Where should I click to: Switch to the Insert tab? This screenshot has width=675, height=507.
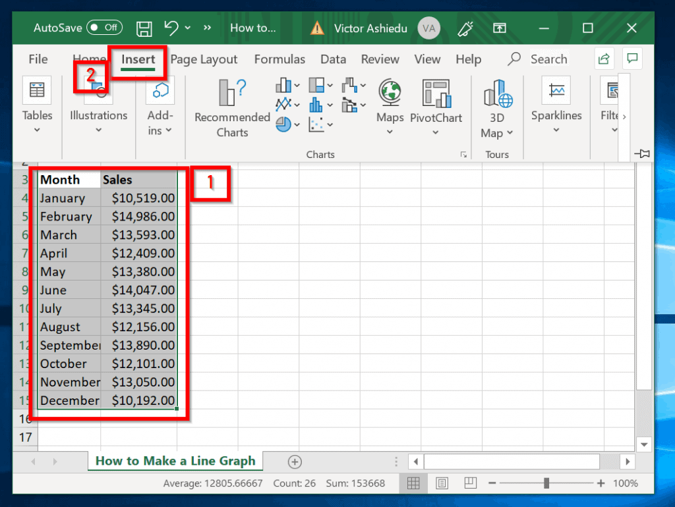138,59
